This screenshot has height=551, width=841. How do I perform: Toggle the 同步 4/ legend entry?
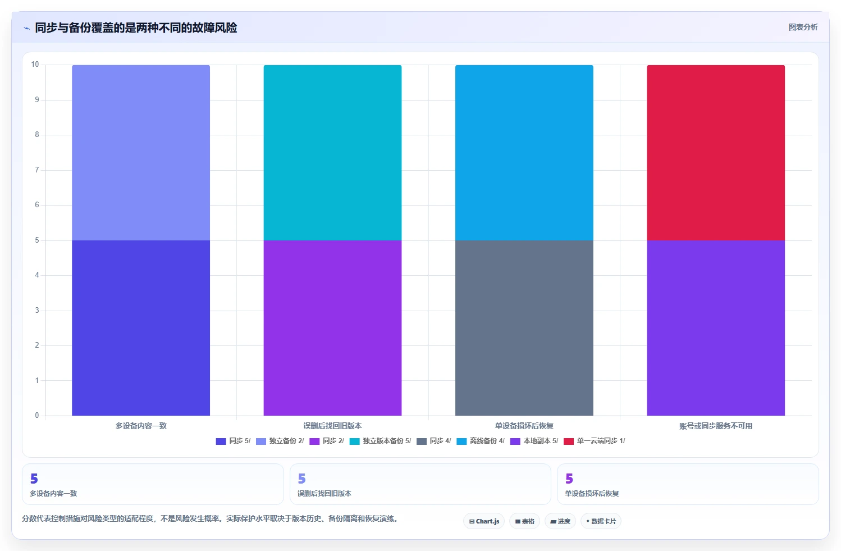pyautogui.click(x=433, y=441)
